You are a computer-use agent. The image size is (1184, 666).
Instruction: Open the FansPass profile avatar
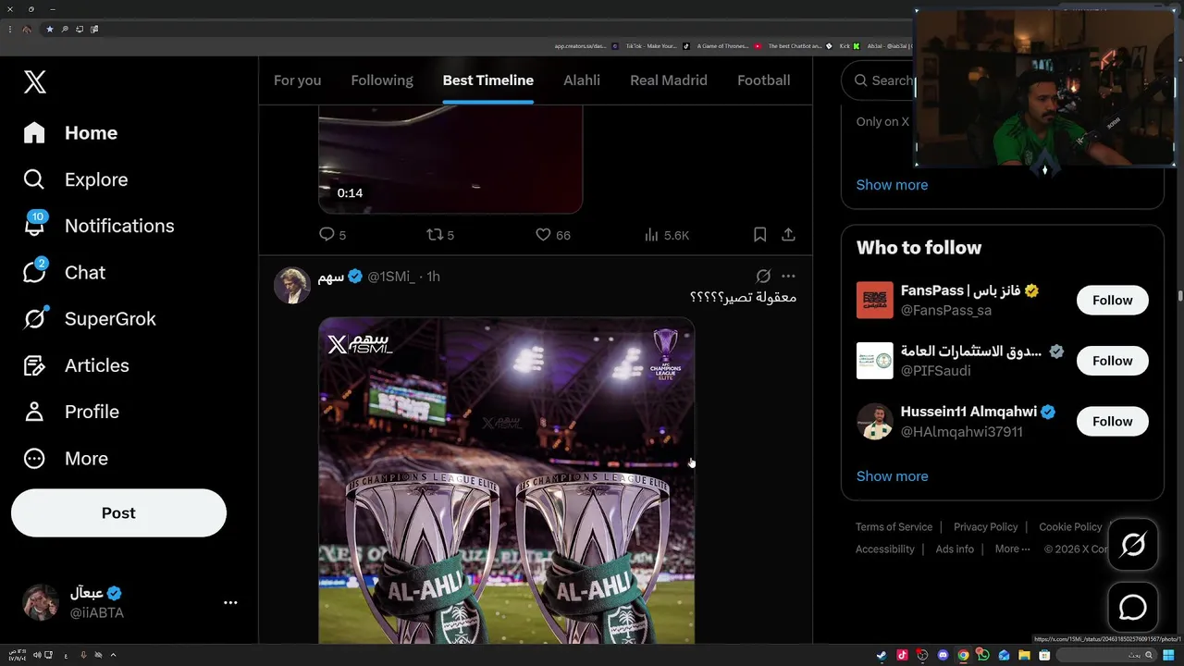point(875,300)
